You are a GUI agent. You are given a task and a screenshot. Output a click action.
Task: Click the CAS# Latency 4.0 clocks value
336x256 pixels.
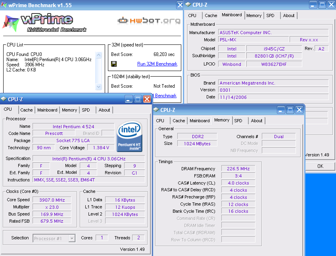click(x=238, y=183)
